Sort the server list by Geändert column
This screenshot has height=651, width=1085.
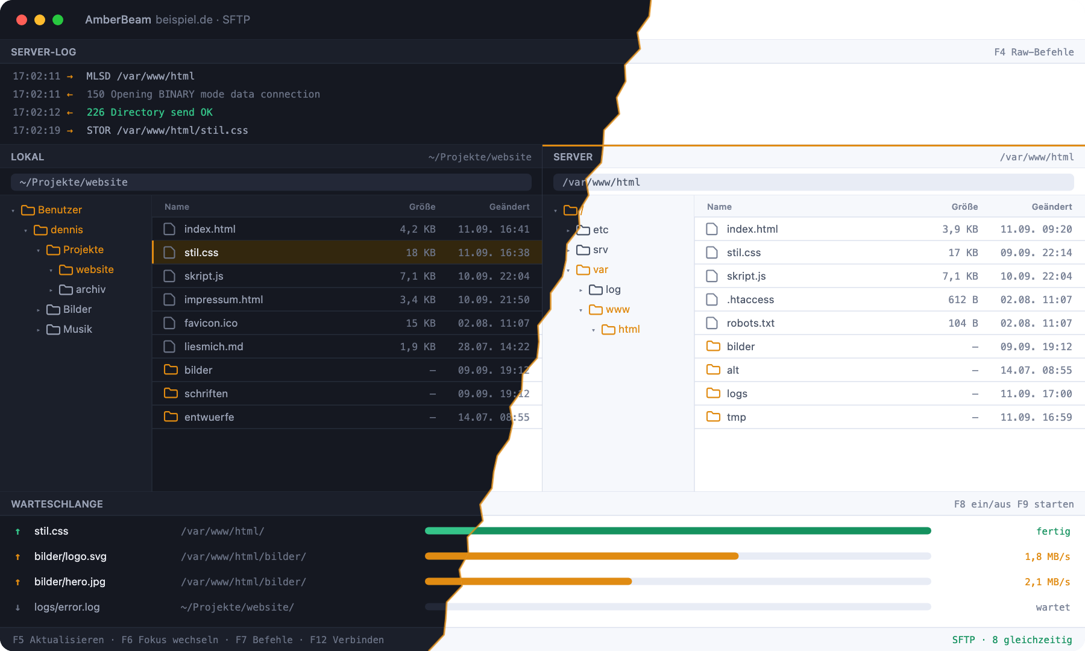pyautogui.click(x=1052, y=207)
